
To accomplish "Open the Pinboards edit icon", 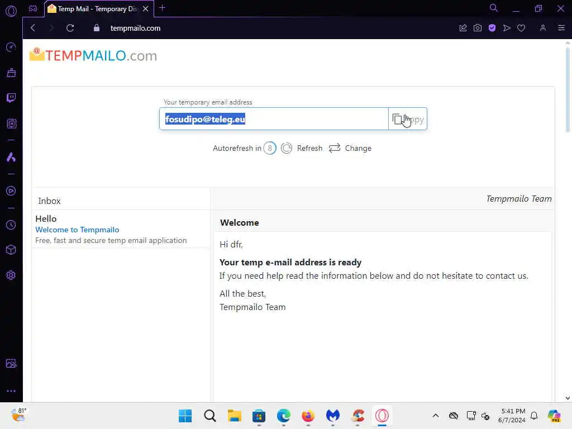I will point(463,28).
